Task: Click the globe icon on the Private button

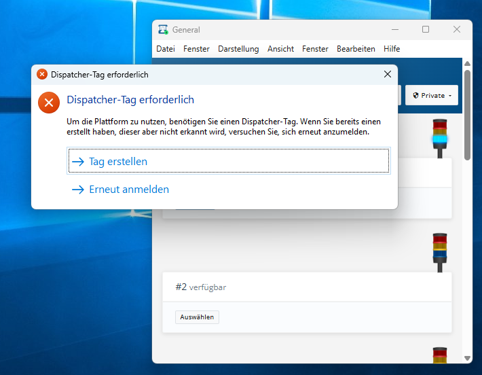Action: (x=415, y=96)
